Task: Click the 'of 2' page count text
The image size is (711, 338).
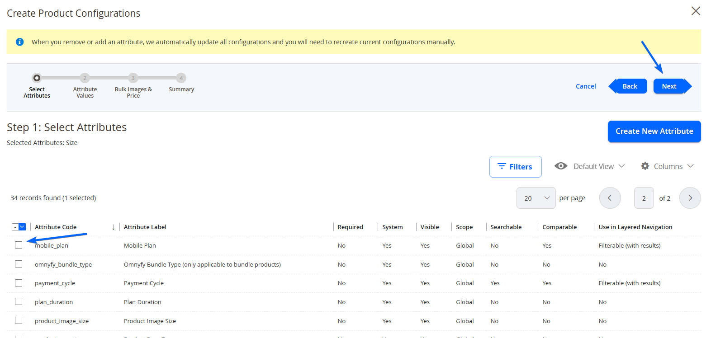Action: pos(664,198)
